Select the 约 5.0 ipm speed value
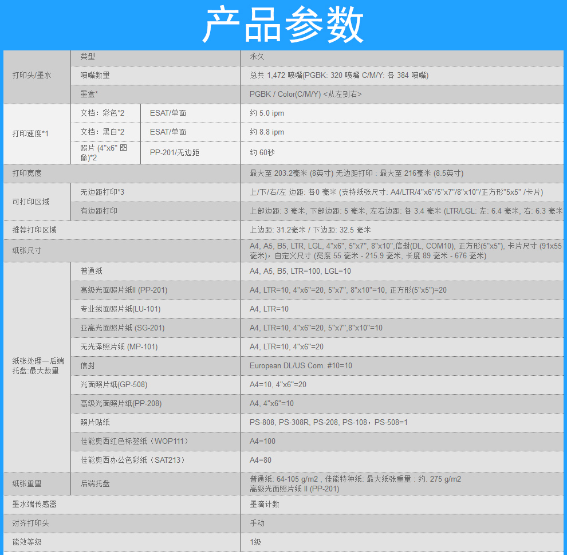Screen dimensions: 567x555 pyautogui.click(x=267, y=113)
